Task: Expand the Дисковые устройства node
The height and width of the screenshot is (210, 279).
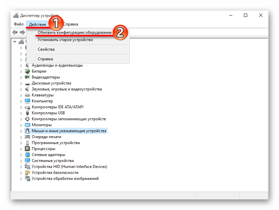Action: point(21,83)
